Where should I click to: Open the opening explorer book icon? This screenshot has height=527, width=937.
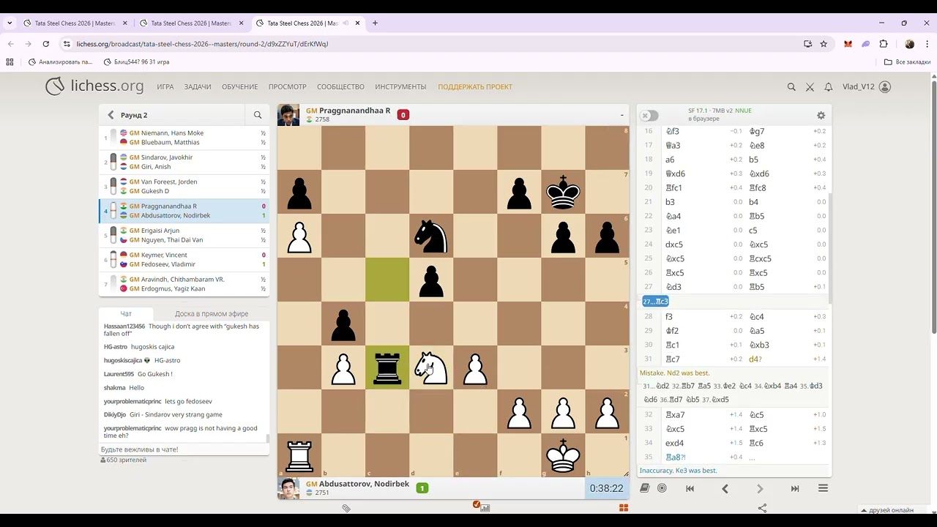click(644, 488)
